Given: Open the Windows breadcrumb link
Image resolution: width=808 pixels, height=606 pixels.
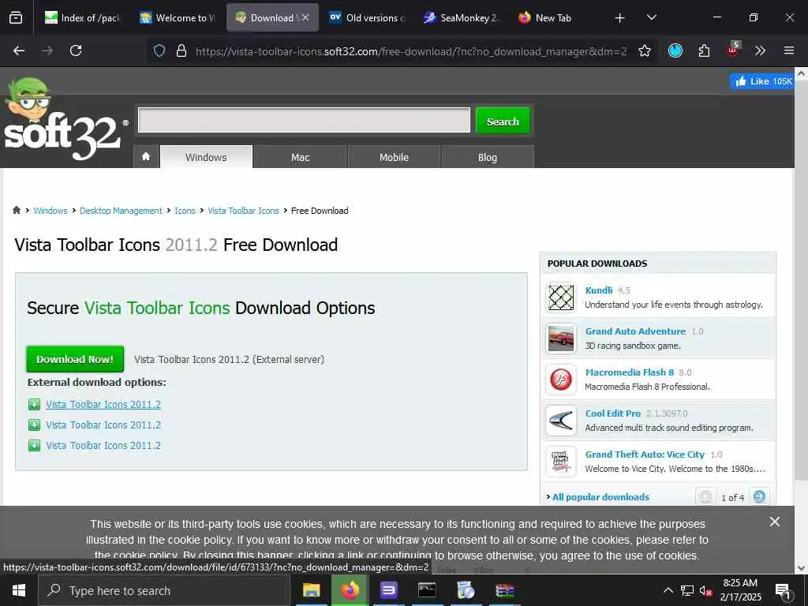Looking at the screenshot, I should pyautogui.click(x=50, y=211).
